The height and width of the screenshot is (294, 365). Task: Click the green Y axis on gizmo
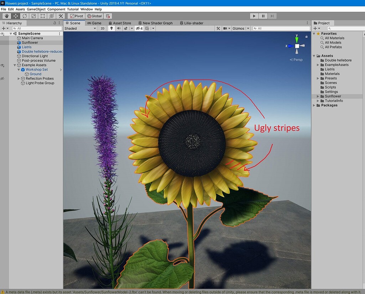coord(297,39)
